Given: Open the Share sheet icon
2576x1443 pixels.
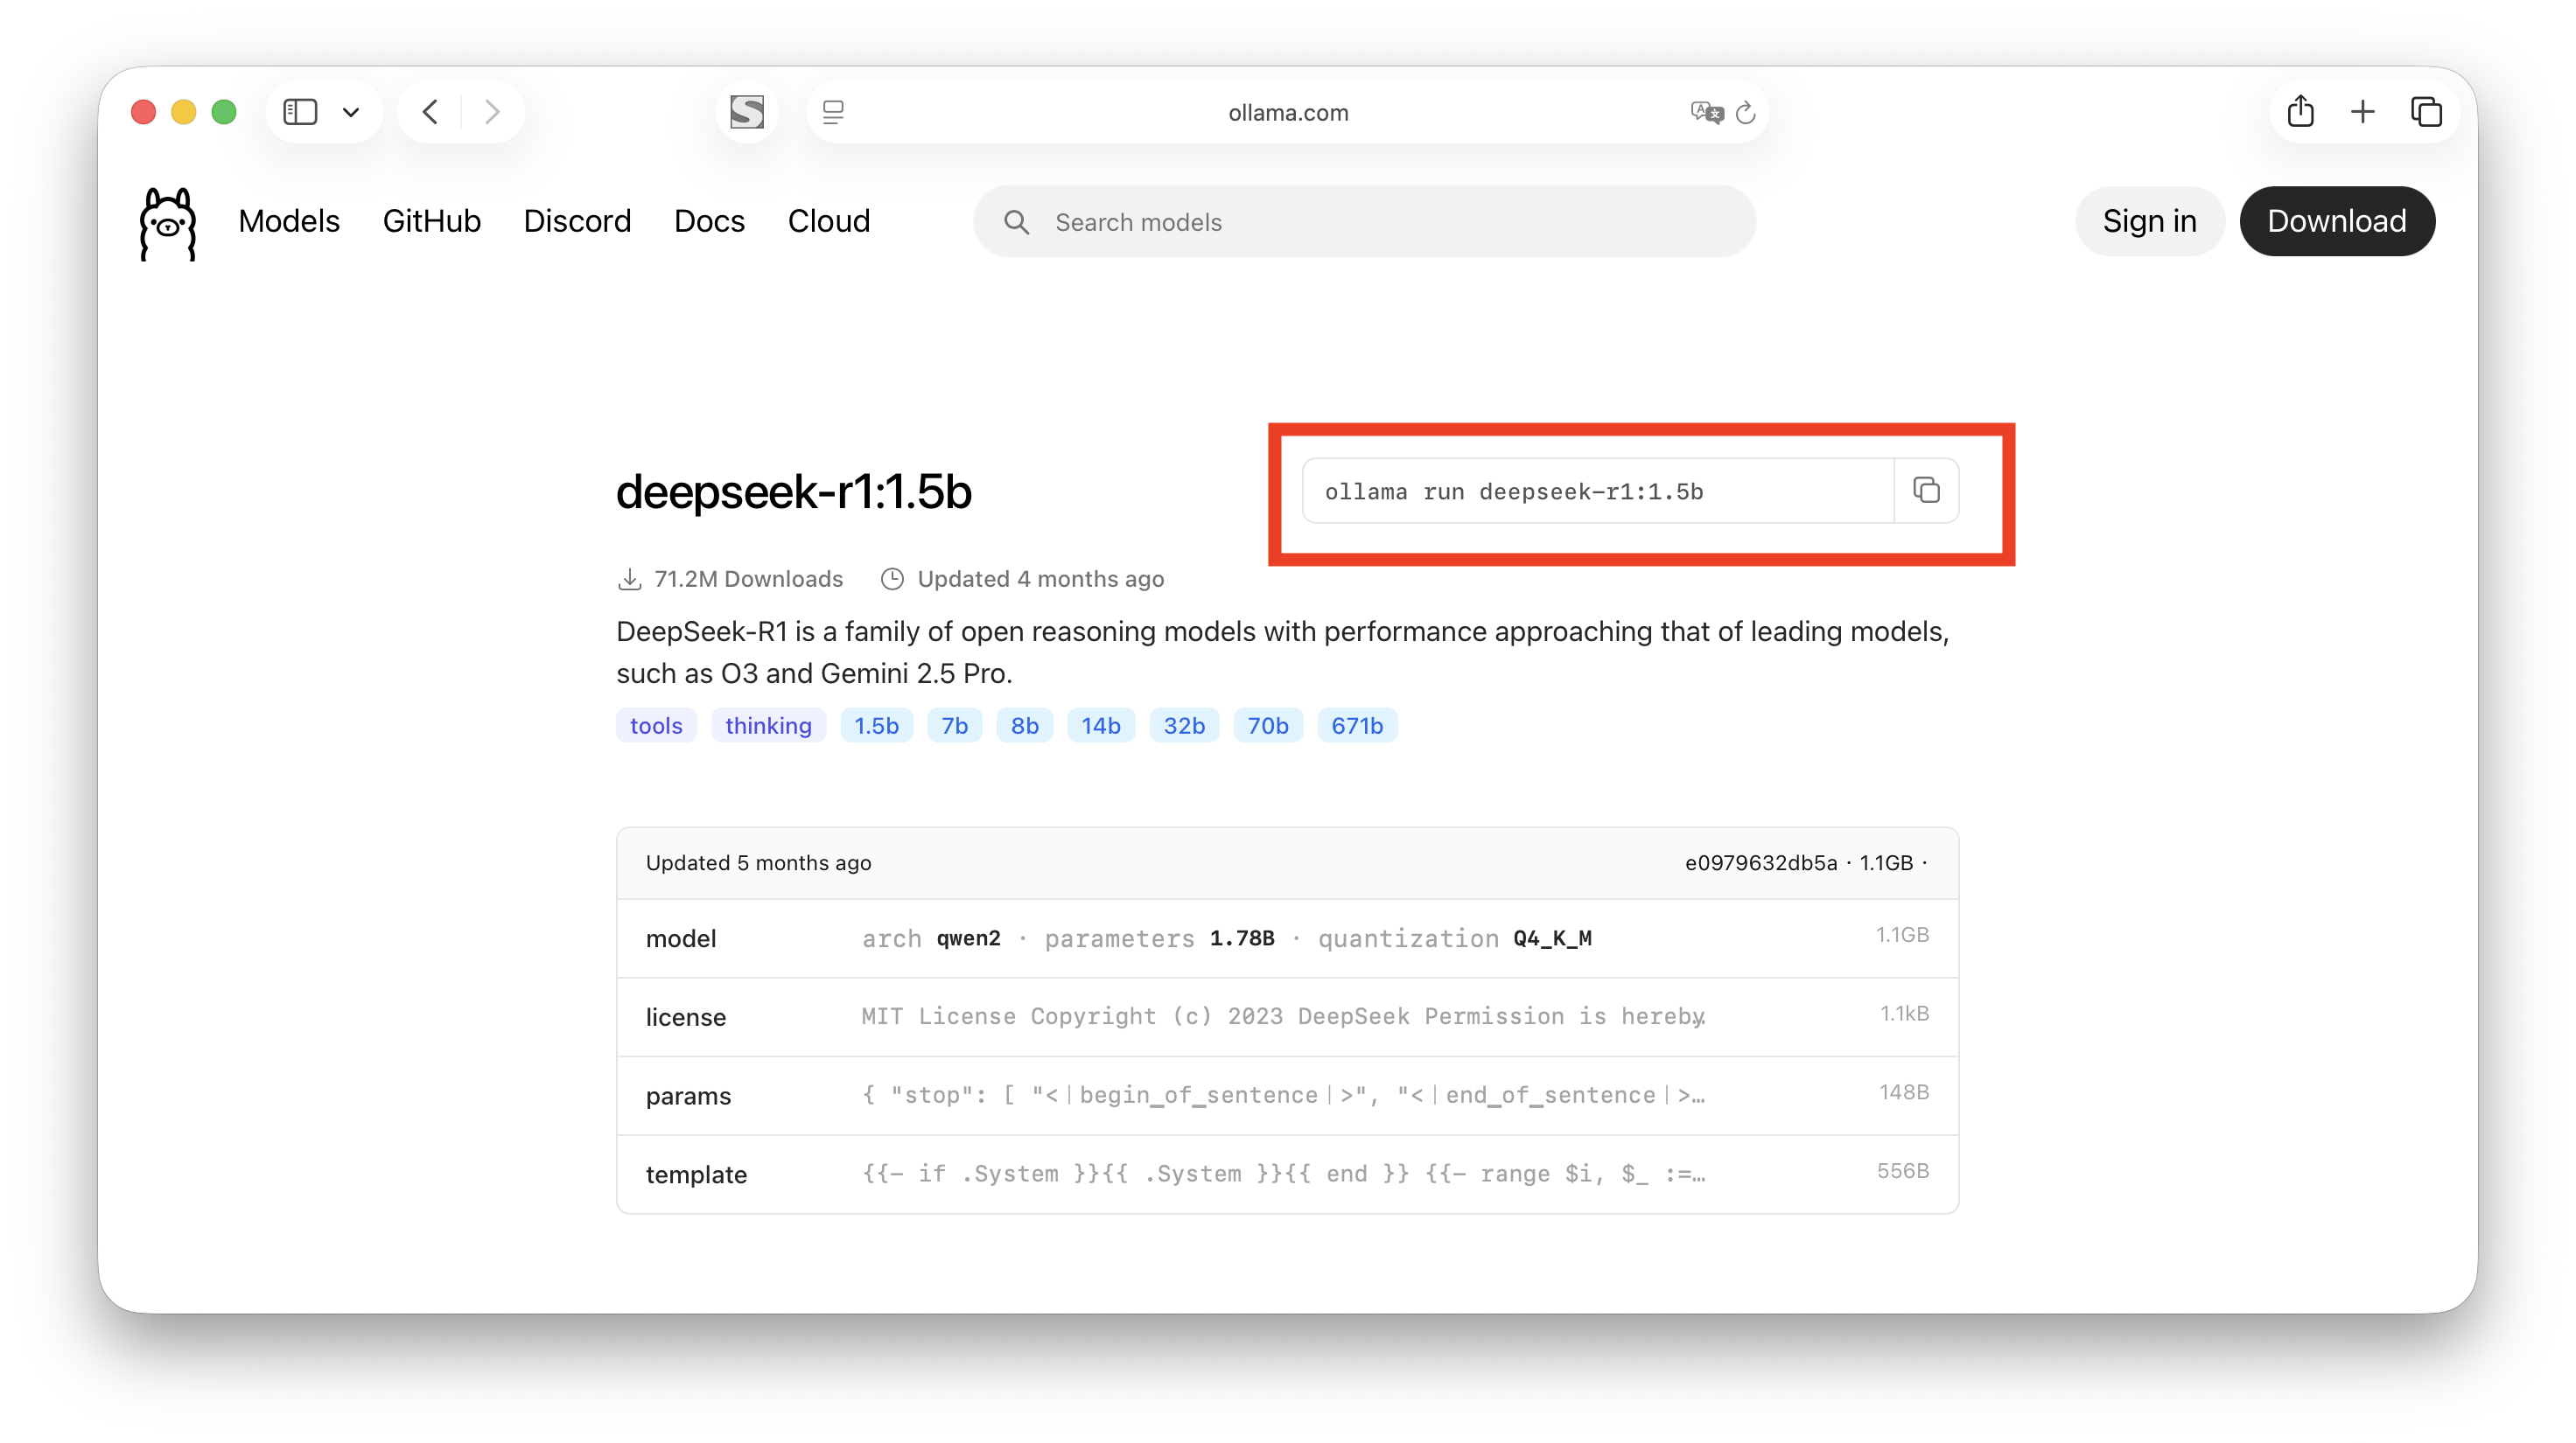Looking at the screenshot, I should coord(2300,111).
